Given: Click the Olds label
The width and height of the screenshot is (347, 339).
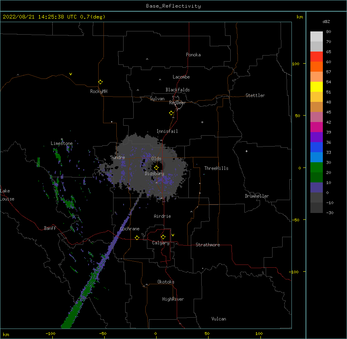Looking at the screenshot, I should click(x=156, y=159).
